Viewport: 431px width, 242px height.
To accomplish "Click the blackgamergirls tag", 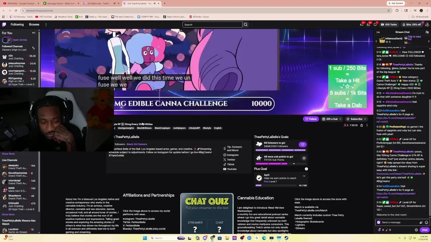I will point(126,128).
